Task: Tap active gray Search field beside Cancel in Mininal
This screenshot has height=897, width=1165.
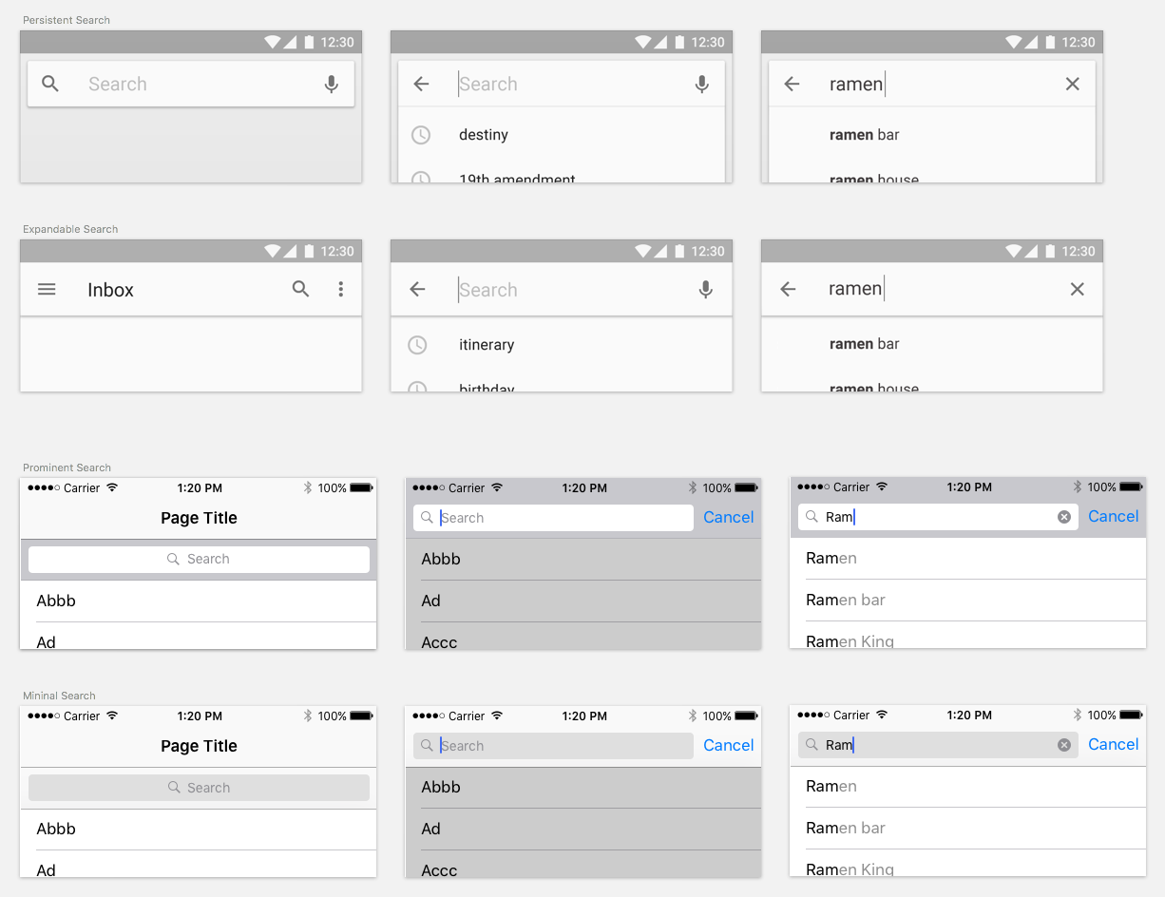Action: 553,746
